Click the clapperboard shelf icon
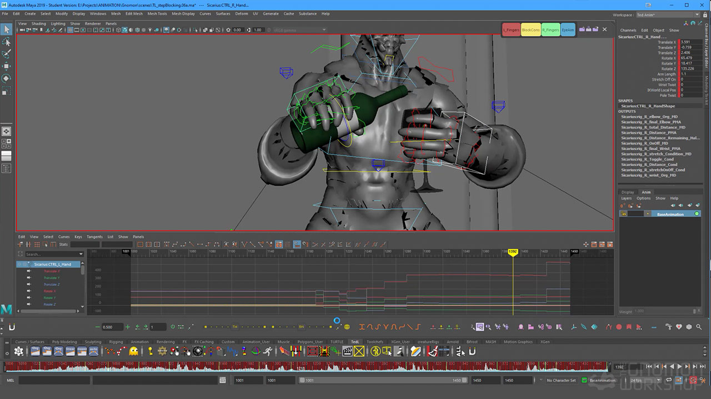The image size is (711, 399). point(347,351)
